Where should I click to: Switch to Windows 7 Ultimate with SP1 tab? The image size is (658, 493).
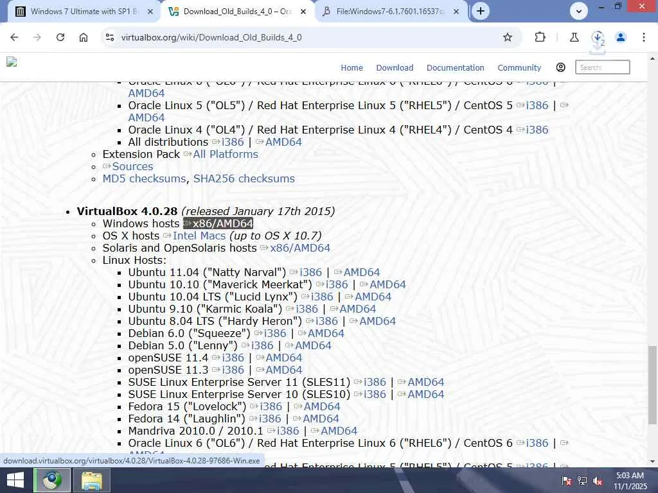(84, 12)
